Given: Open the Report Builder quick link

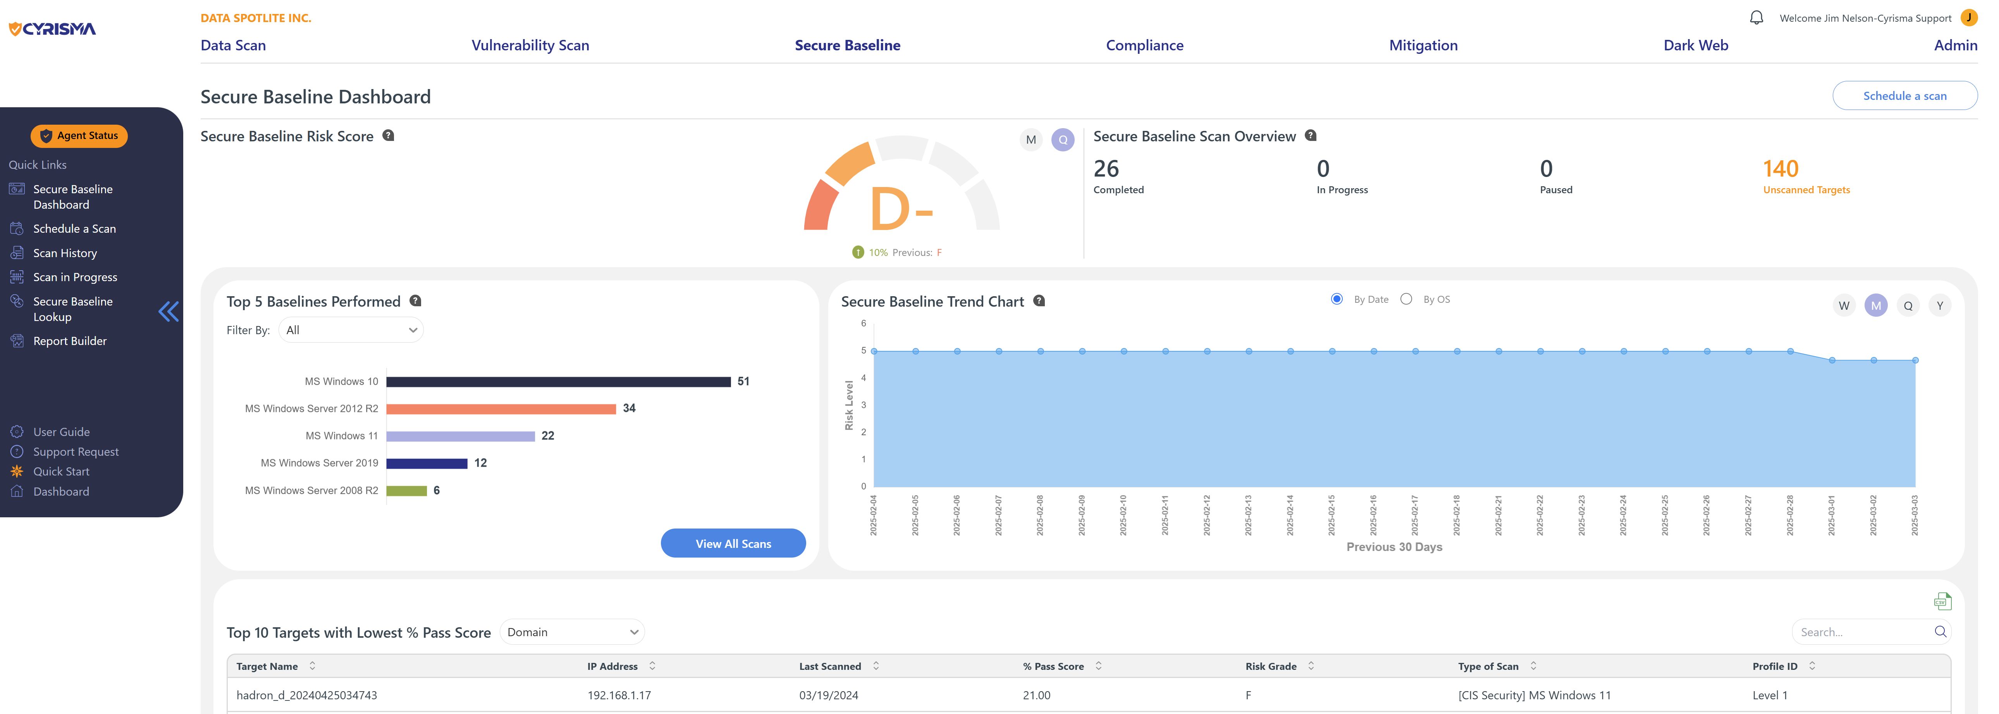Looking at the screenshot, I should click(70, 340).
